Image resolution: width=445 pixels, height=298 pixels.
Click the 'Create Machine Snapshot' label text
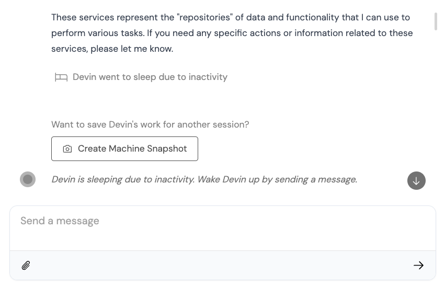[x=132, y=148]
